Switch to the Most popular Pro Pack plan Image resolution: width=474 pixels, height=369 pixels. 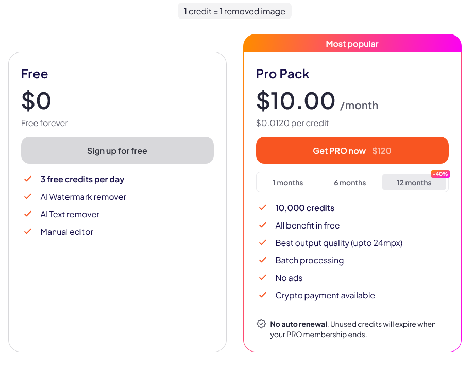click(352, 44)
